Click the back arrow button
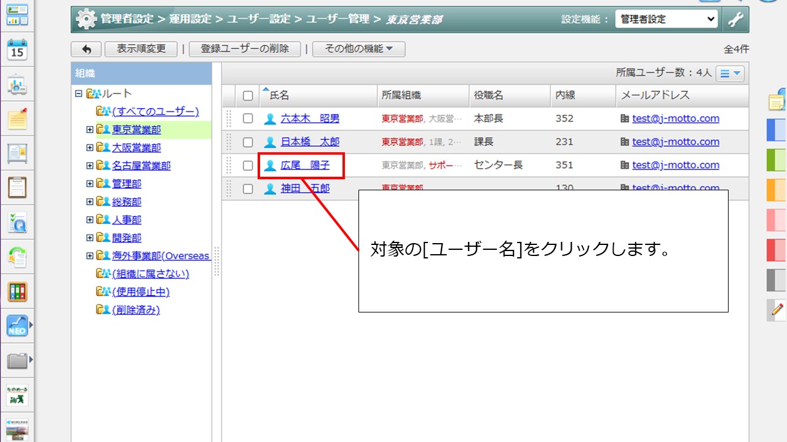 point(87,49)
